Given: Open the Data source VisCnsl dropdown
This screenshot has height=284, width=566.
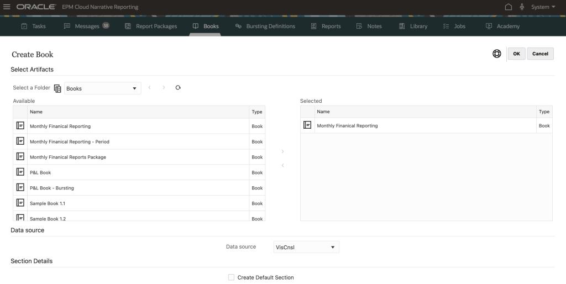Looking at the screenshot, I should (x=306, y=247).
